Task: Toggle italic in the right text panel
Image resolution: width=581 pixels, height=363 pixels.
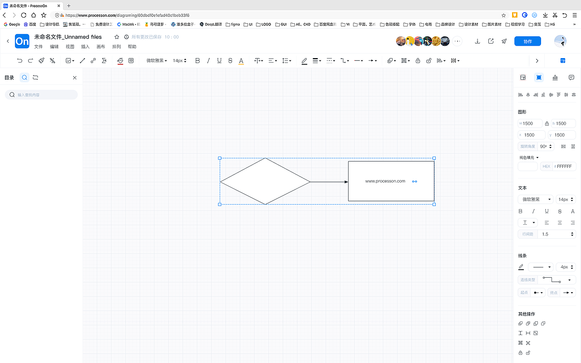Action: click(533, 211)
